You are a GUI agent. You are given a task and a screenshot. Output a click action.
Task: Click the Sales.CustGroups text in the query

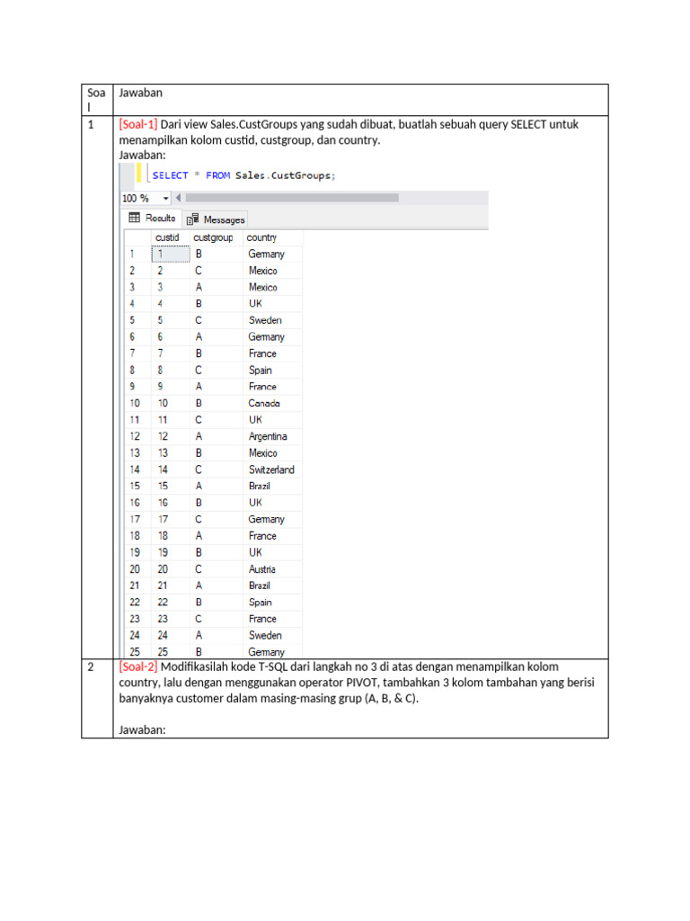click(283, 175)
